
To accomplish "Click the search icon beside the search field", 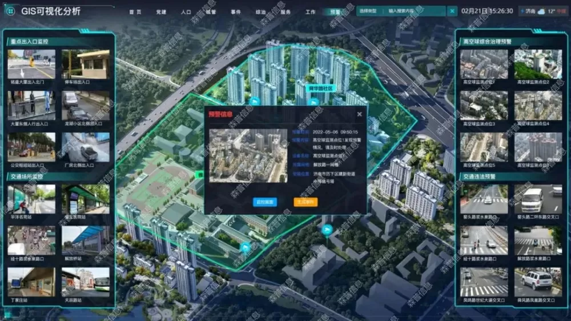I will 452,11.
